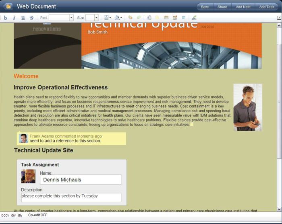Click the undo icon

pyautogui.click(x=130, y=18)
